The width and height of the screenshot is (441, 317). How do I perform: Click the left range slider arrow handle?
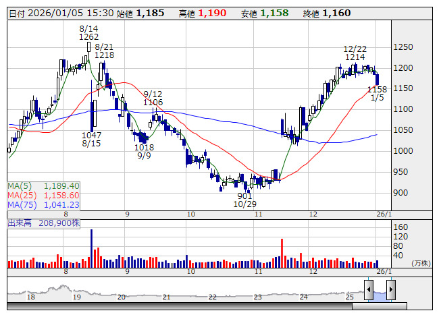pyautogui.click(x=369, y=289)
